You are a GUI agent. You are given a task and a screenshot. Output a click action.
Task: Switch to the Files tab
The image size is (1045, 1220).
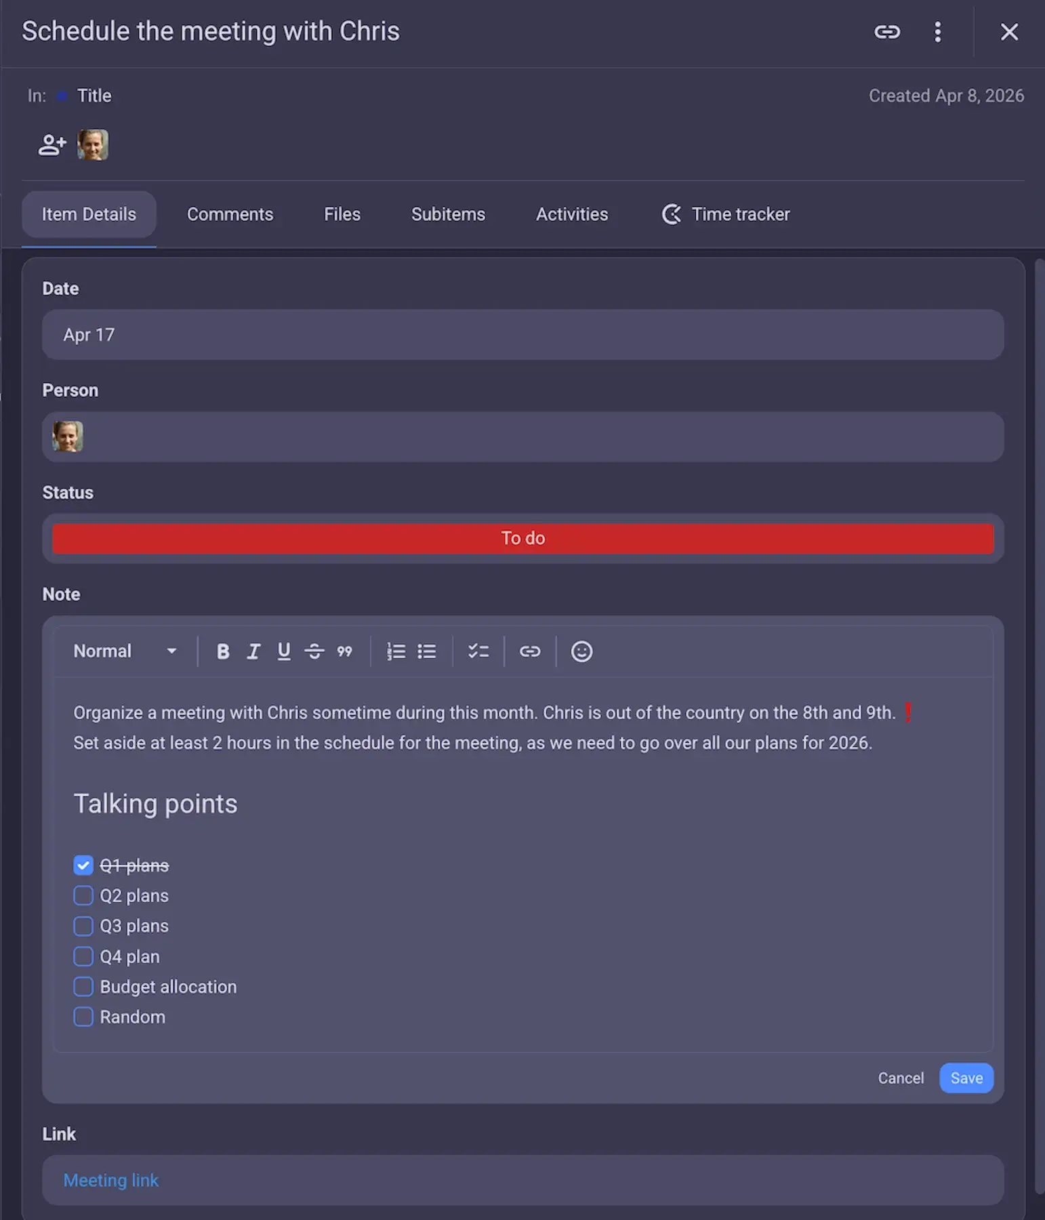point(342,214)
